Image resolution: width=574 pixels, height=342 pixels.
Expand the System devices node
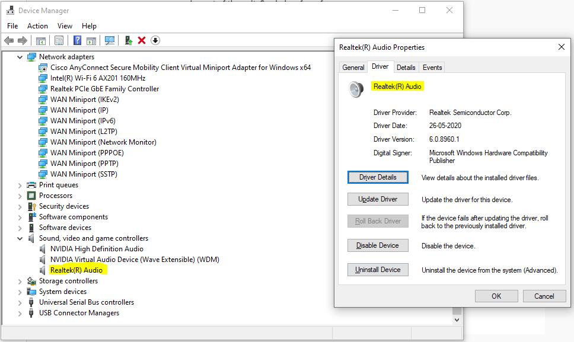pyautogui.click(x=20, y=292)
